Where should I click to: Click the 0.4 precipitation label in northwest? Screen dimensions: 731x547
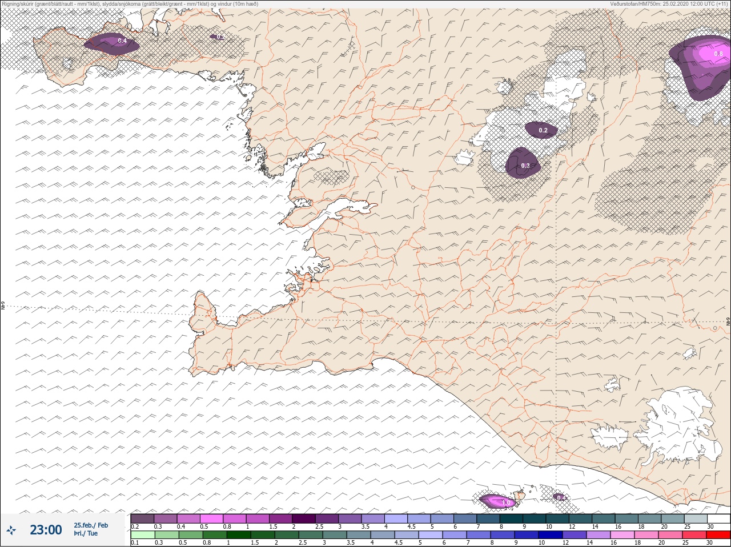pyautogui.click(x=122, y=41)
